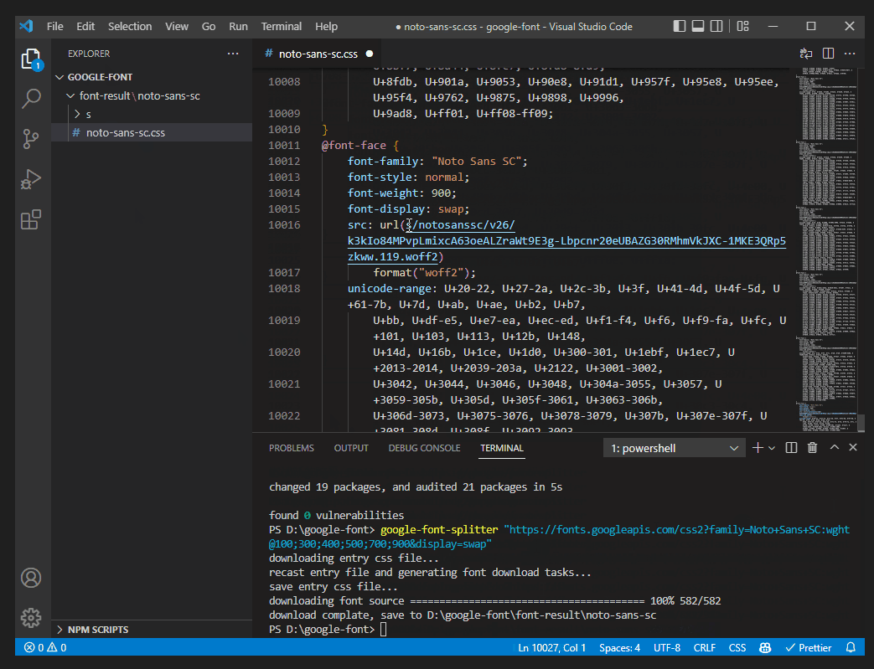The width and height of the screenshot is (874, 669).
Task: Toggle the bottom panel layout icon
Action: [698, 26]
